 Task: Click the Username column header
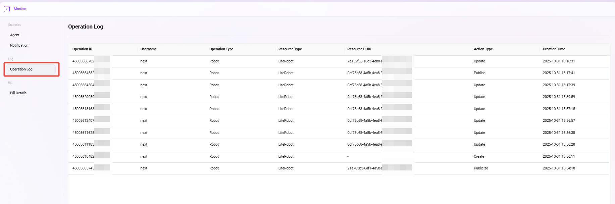point(148,49)
